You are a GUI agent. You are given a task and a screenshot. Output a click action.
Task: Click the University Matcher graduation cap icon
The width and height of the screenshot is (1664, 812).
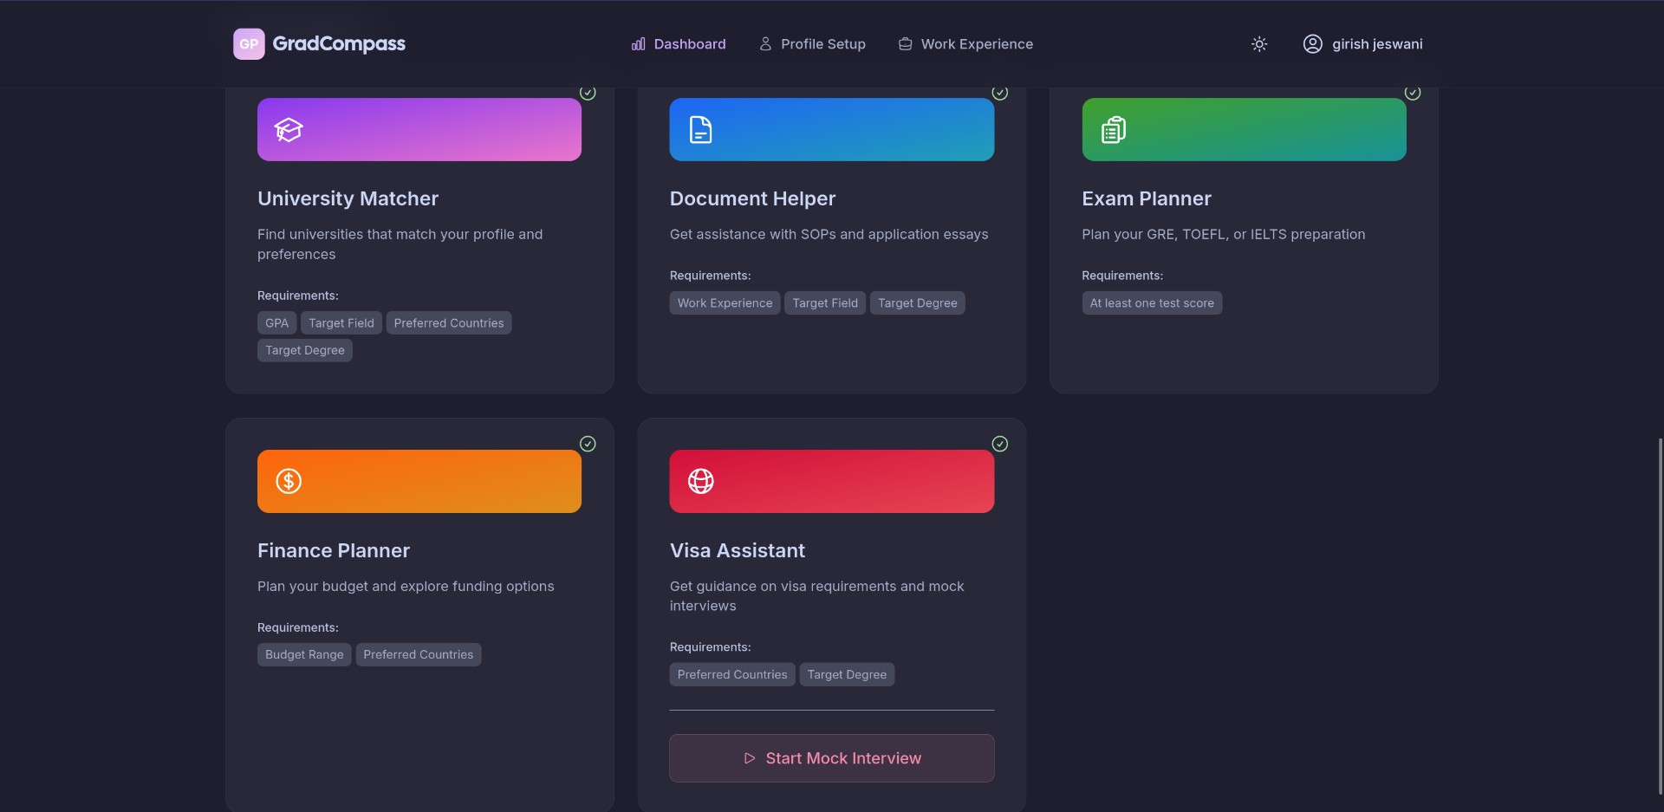[289, 130]
